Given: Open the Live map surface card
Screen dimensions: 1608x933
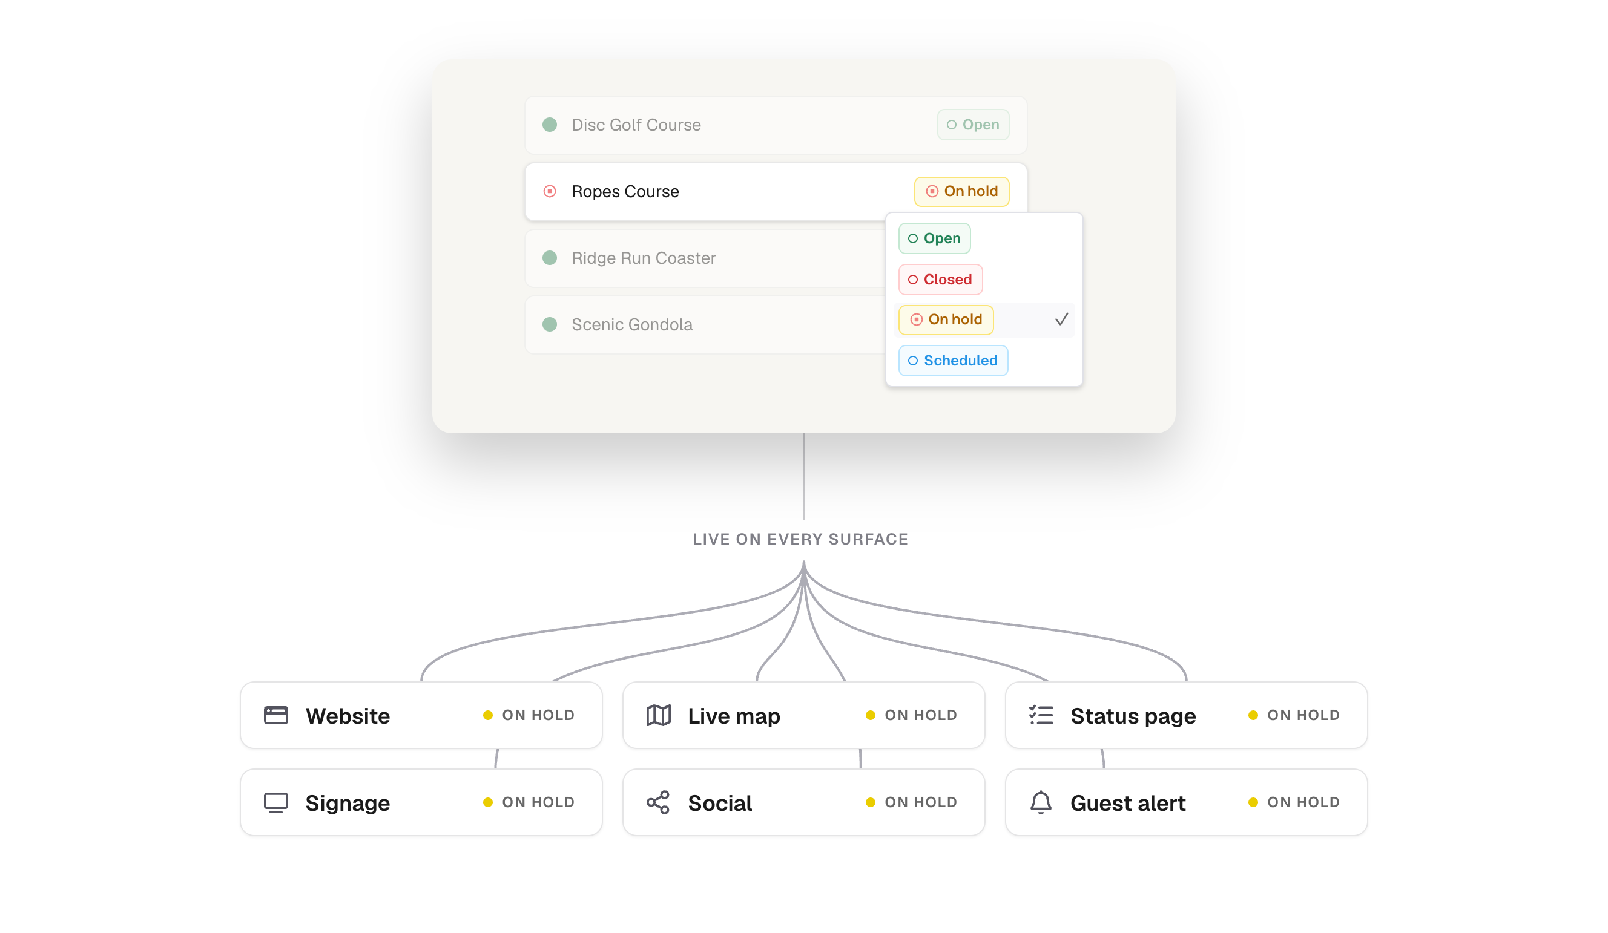Looking at the screenshot, I should pos(804,716).
